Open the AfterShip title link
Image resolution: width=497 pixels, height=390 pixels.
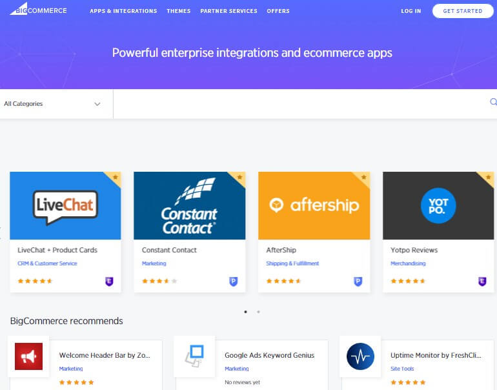click(281, 250)
